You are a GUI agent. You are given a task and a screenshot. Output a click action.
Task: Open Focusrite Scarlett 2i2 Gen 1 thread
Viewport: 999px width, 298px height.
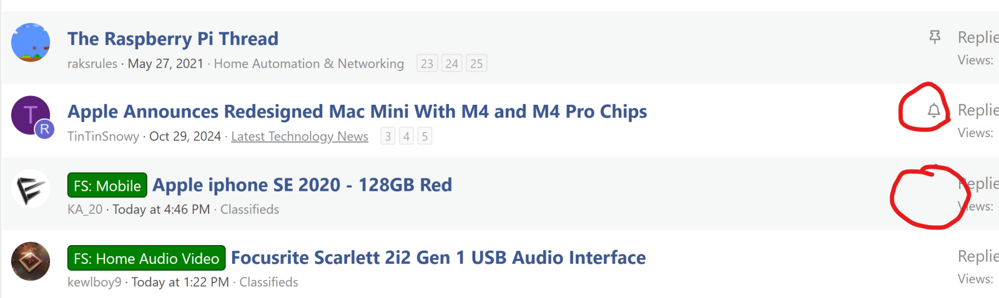coord(438,258)
